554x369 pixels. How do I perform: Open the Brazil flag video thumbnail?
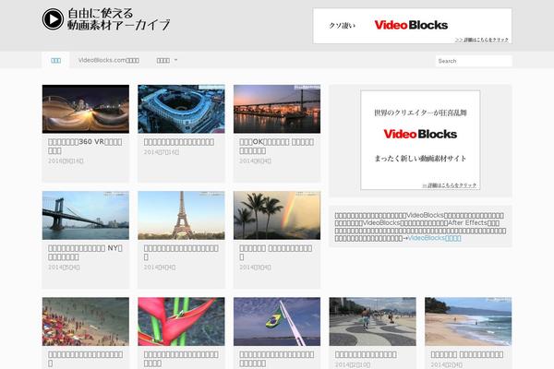click(x=277, y=322)
